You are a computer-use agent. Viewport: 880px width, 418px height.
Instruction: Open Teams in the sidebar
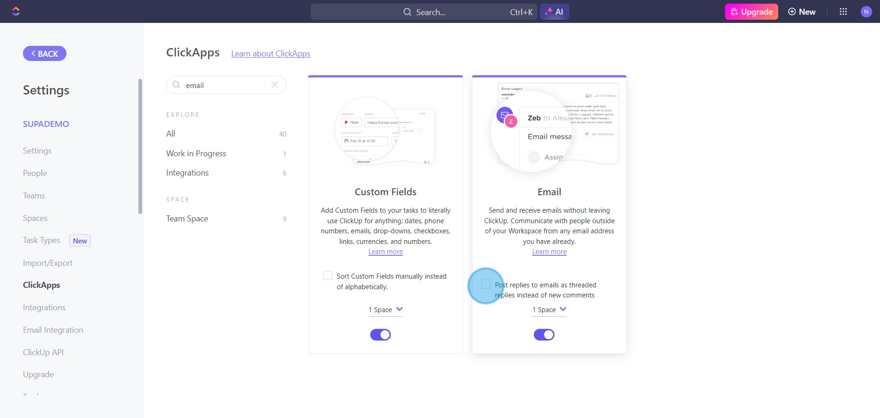point(34,196)
